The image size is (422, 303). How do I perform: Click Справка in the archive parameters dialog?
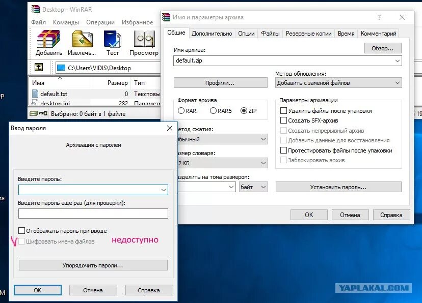pyautogui.click(x=391, y=215)
